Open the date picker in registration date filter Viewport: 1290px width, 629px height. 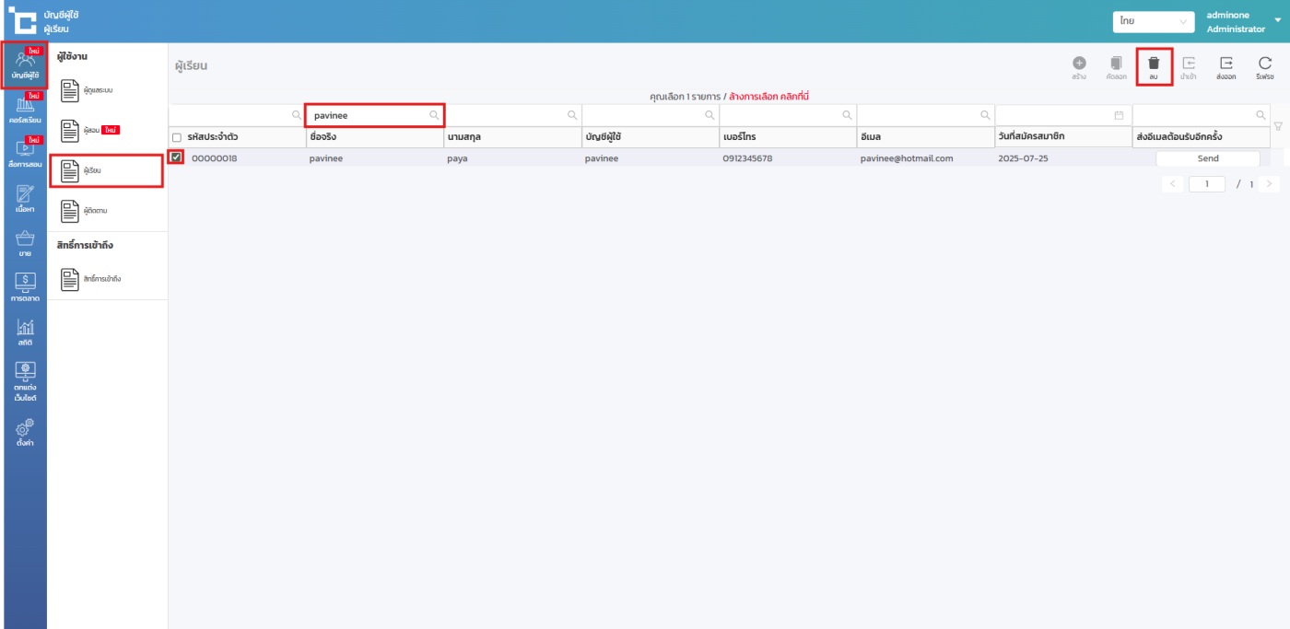click(x=1119, y=115)
